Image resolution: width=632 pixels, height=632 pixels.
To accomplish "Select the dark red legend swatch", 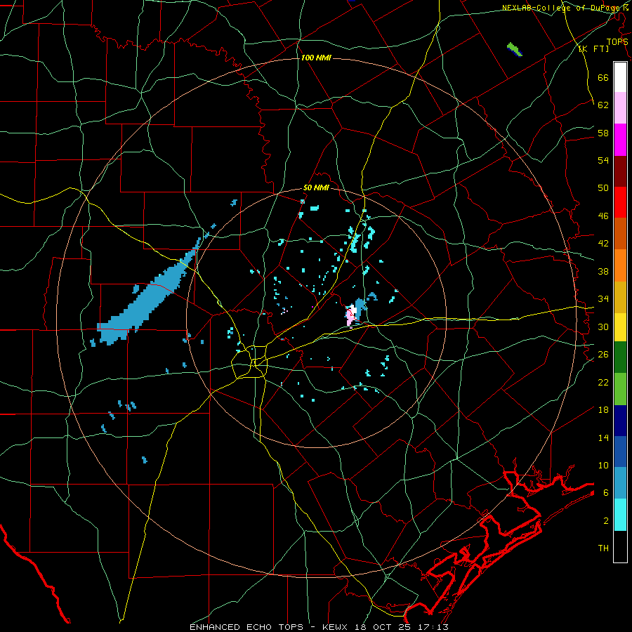I will tap(620, 171).
